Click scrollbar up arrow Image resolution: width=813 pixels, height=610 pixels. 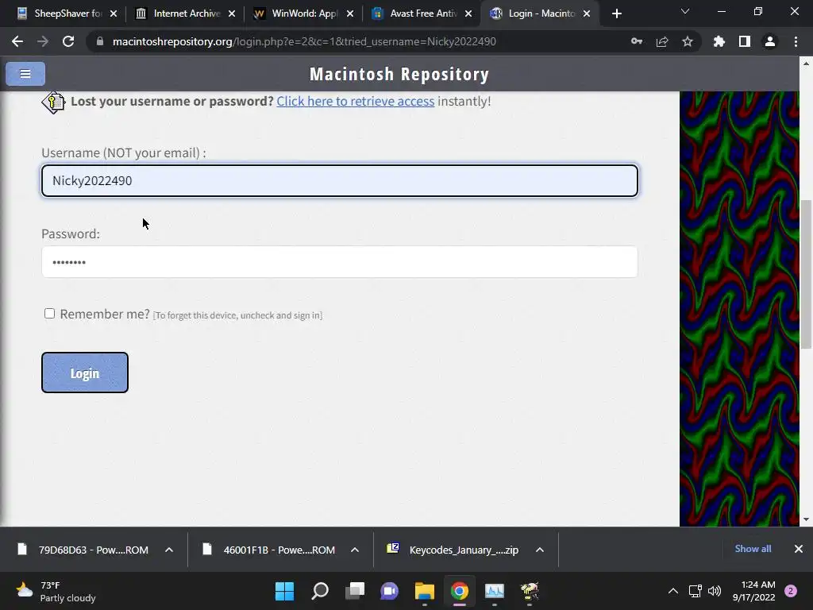tap(806, 64)
